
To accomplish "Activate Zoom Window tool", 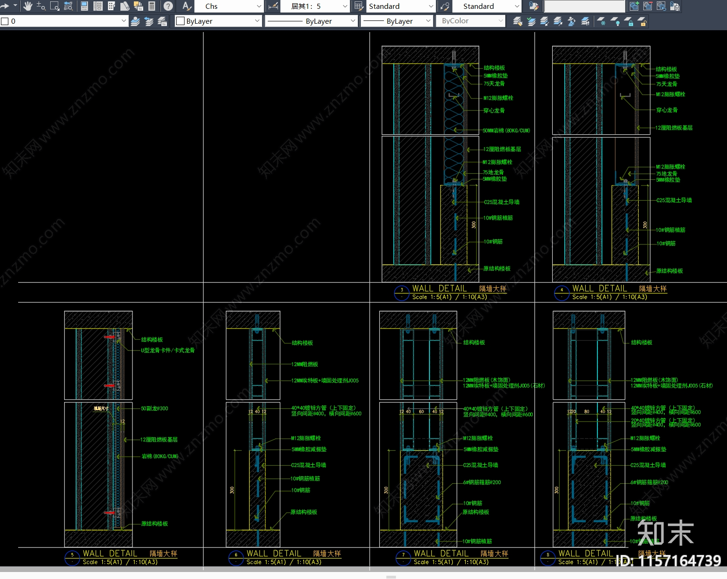I will (54, 6).
